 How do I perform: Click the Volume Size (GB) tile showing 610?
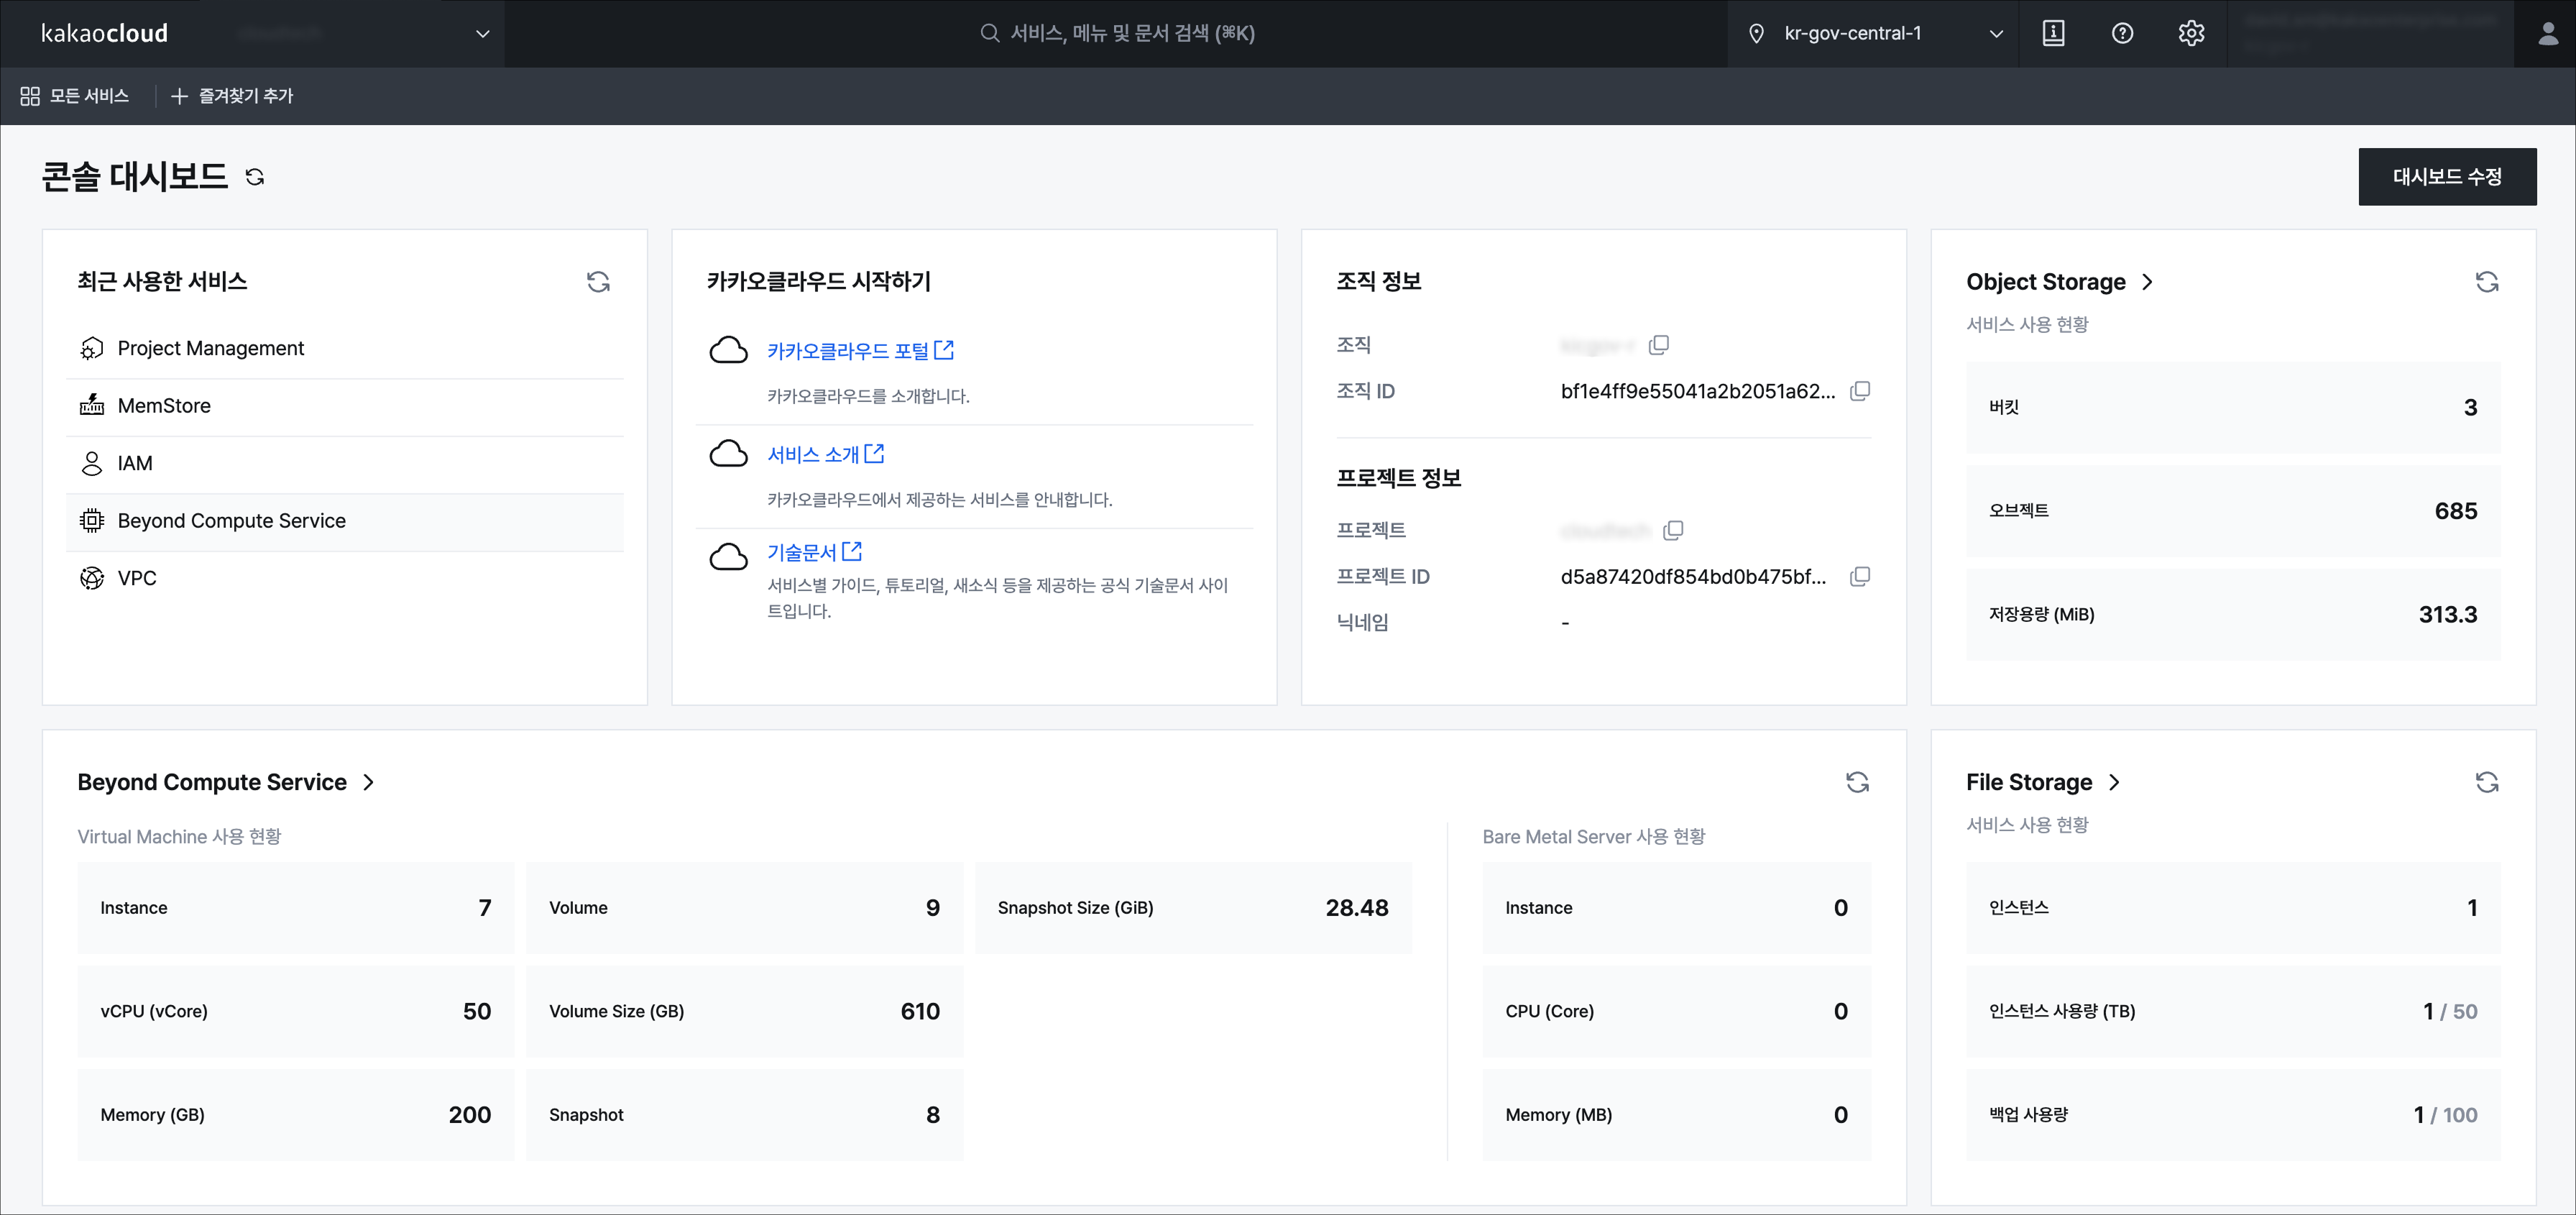coord(745,1011)
